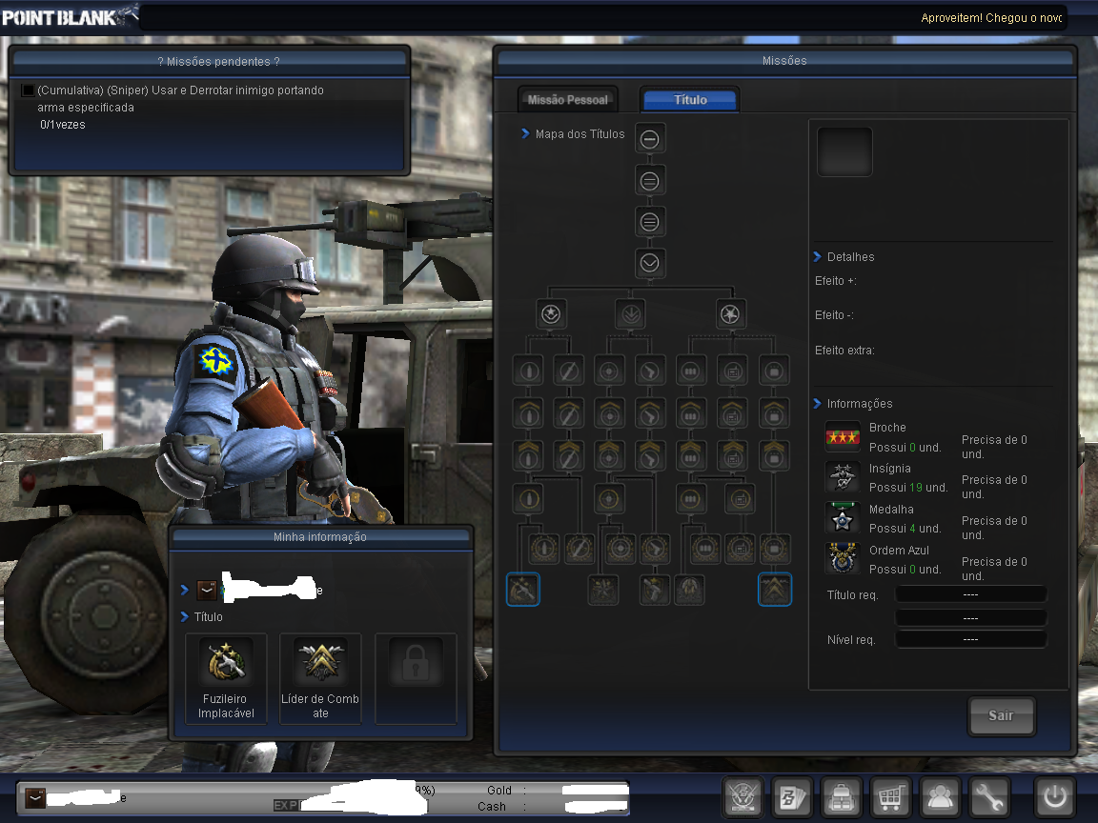This screenshot has width=1098, height=823.
Task: Expand the Informações section arrow
Action: 817,403
